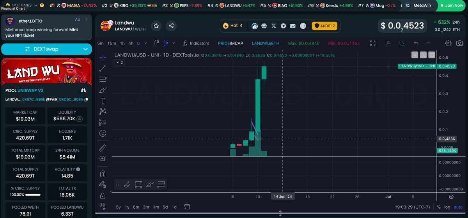Open the project website globe icon
The image size is (468, 218).
[264, 26]
